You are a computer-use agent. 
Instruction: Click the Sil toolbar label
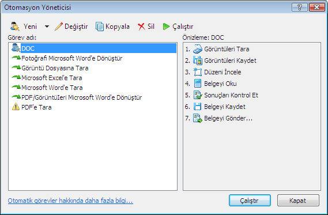[x=151, y=27]
